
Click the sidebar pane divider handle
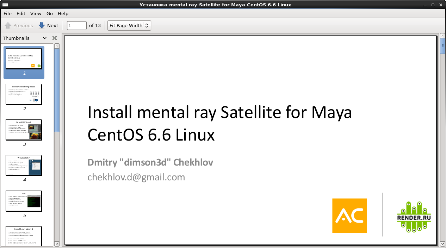(x=61, y=139)
